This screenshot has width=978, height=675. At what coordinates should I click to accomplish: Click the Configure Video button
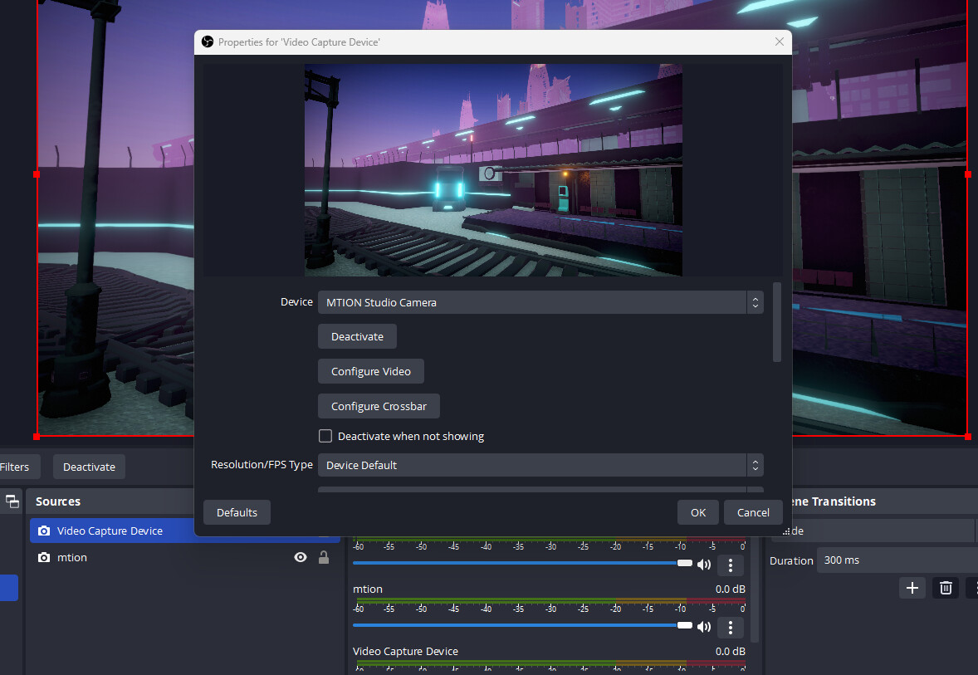(x=370, y=371)
